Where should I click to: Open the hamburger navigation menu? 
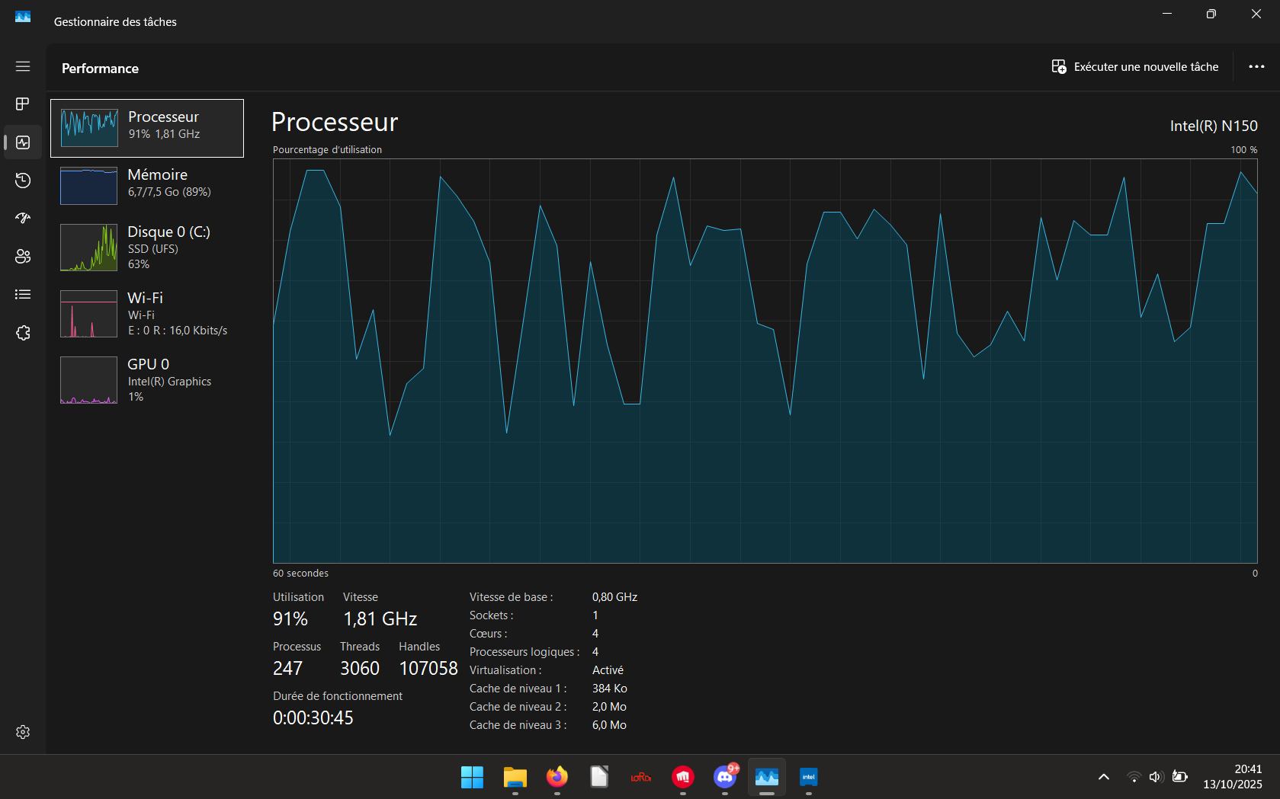pyautogui.click(x=23, y=66)
